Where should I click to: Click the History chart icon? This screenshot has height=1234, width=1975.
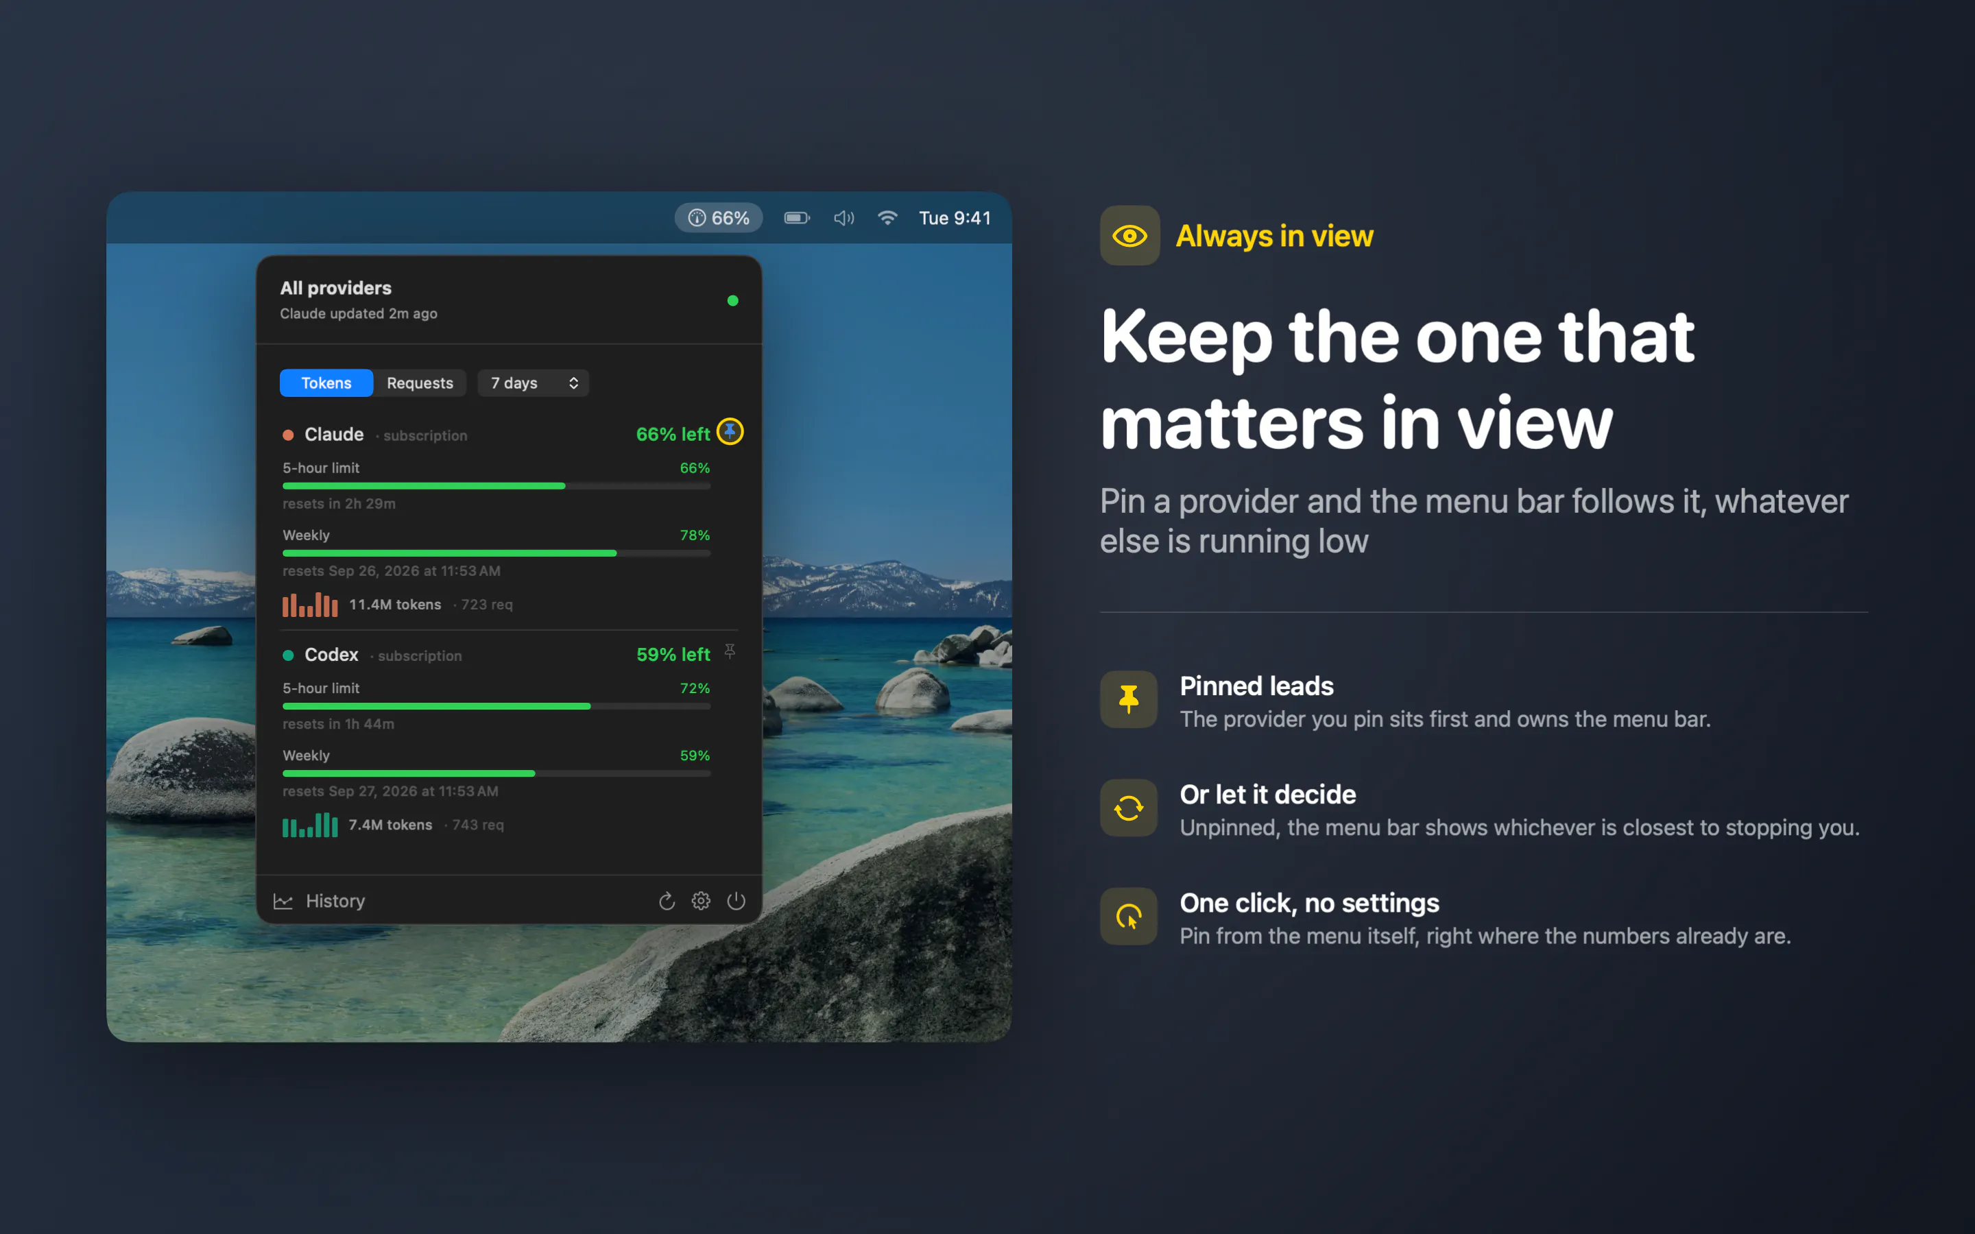[283, 901]
